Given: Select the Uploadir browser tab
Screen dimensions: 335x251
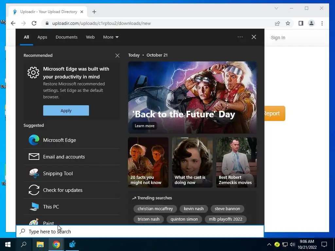Looking at the screenshot, I should (48, 12).
